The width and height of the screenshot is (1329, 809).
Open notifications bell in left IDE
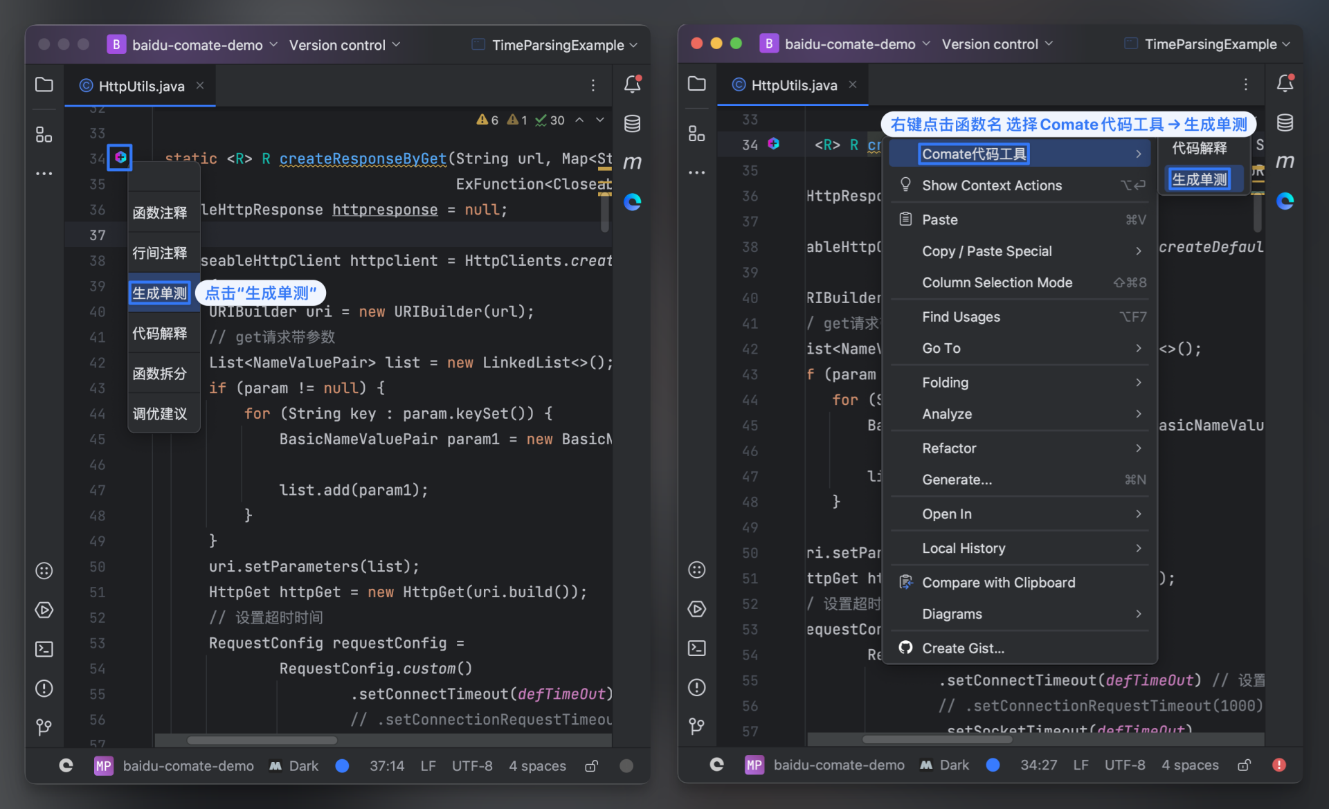point(632,84)
